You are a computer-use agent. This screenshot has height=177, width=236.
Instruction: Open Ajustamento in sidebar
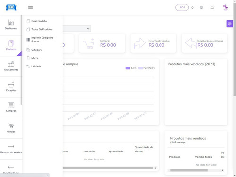11,66
